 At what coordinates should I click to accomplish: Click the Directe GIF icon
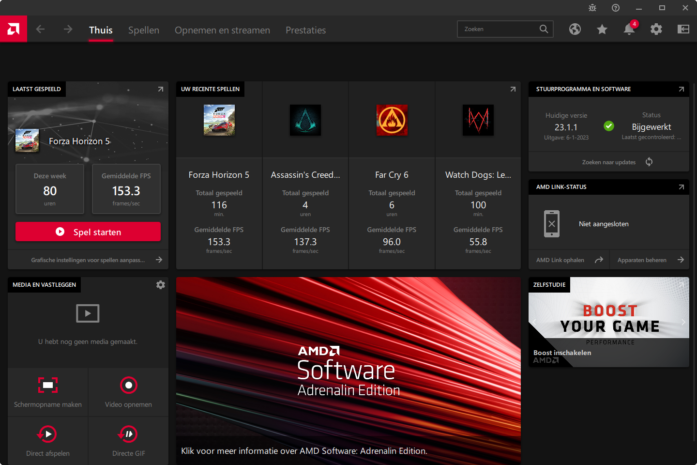tap(128, 434)
